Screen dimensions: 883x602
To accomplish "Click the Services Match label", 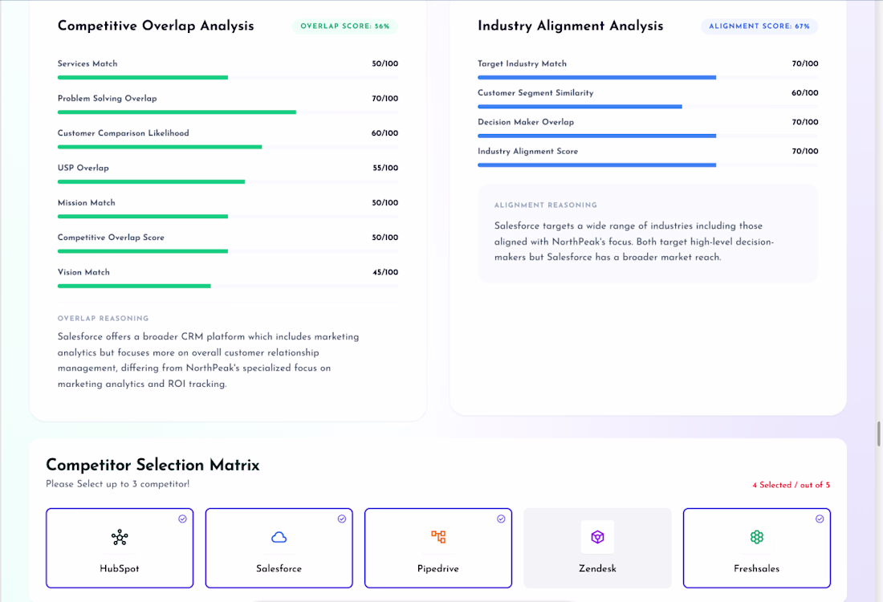I will click(x=87, y=63).
